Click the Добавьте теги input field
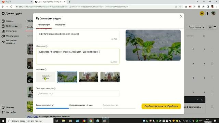219x123 pixels. [78, 94]
